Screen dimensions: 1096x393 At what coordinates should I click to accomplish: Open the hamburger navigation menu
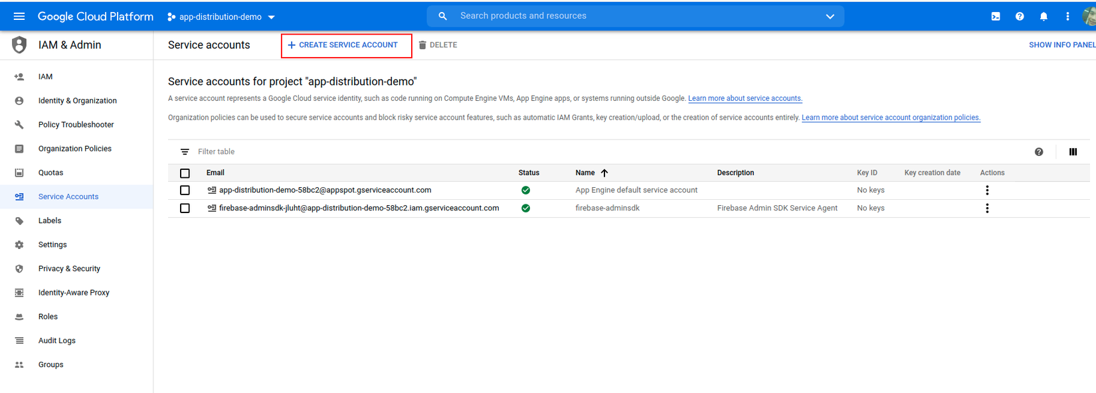point(19,17)
